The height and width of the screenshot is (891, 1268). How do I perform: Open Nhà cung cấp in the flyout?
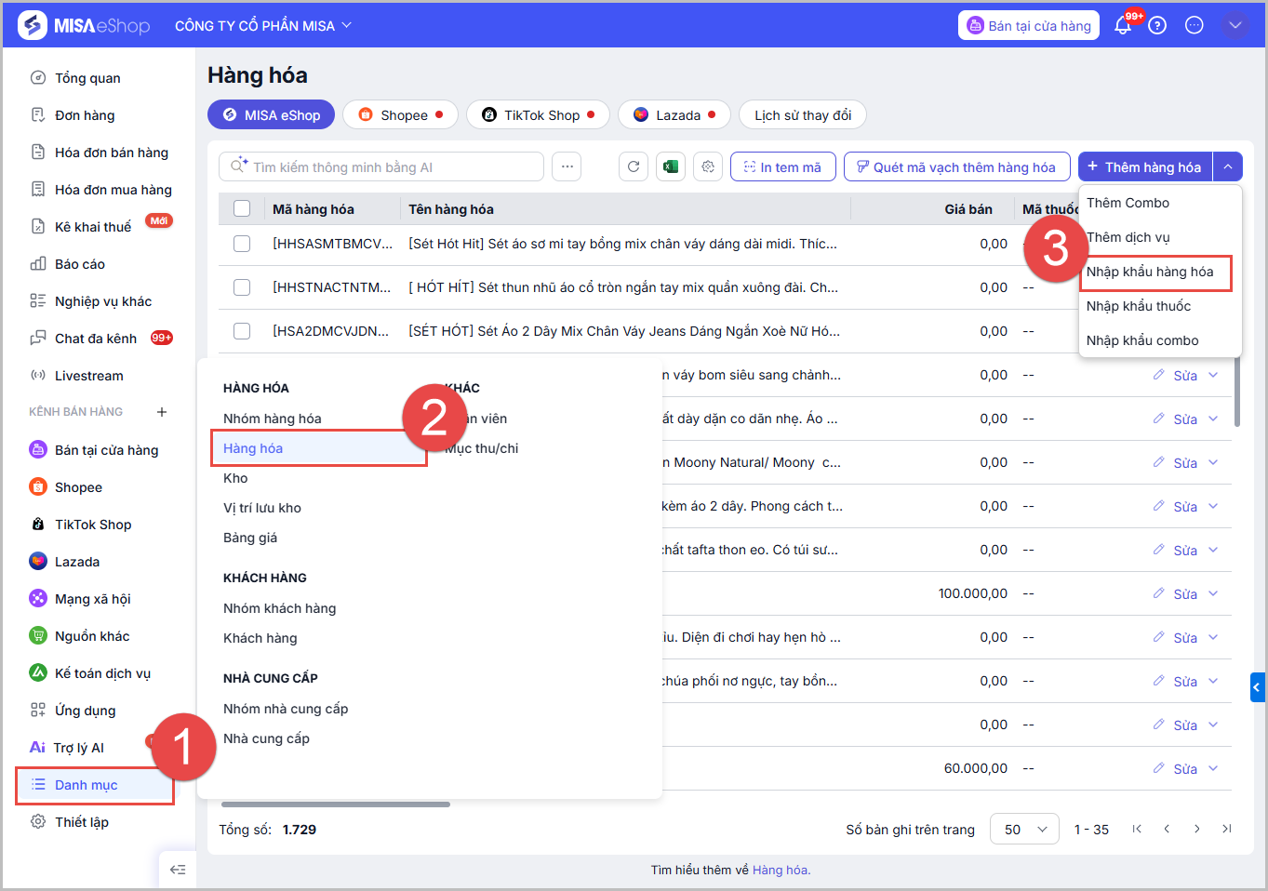(266, 738)
